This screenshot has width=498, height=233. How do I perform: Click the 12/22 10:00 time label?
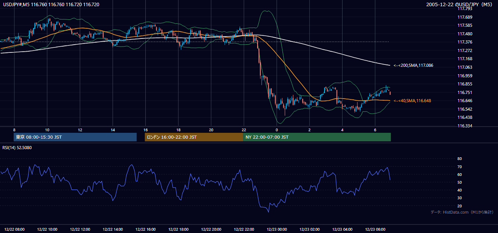(47, 229)
